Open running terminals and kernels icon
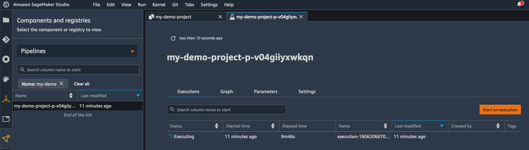The image size is (529, 150). [x=6, y=59]
